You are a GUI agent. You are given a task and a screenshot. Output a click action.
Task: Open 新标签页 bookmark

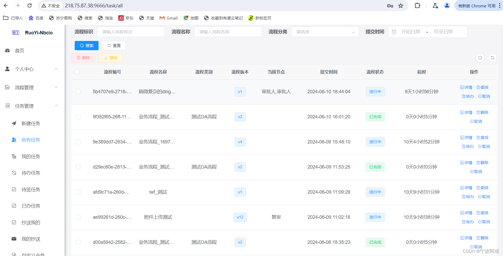click(x=260, y=18)
